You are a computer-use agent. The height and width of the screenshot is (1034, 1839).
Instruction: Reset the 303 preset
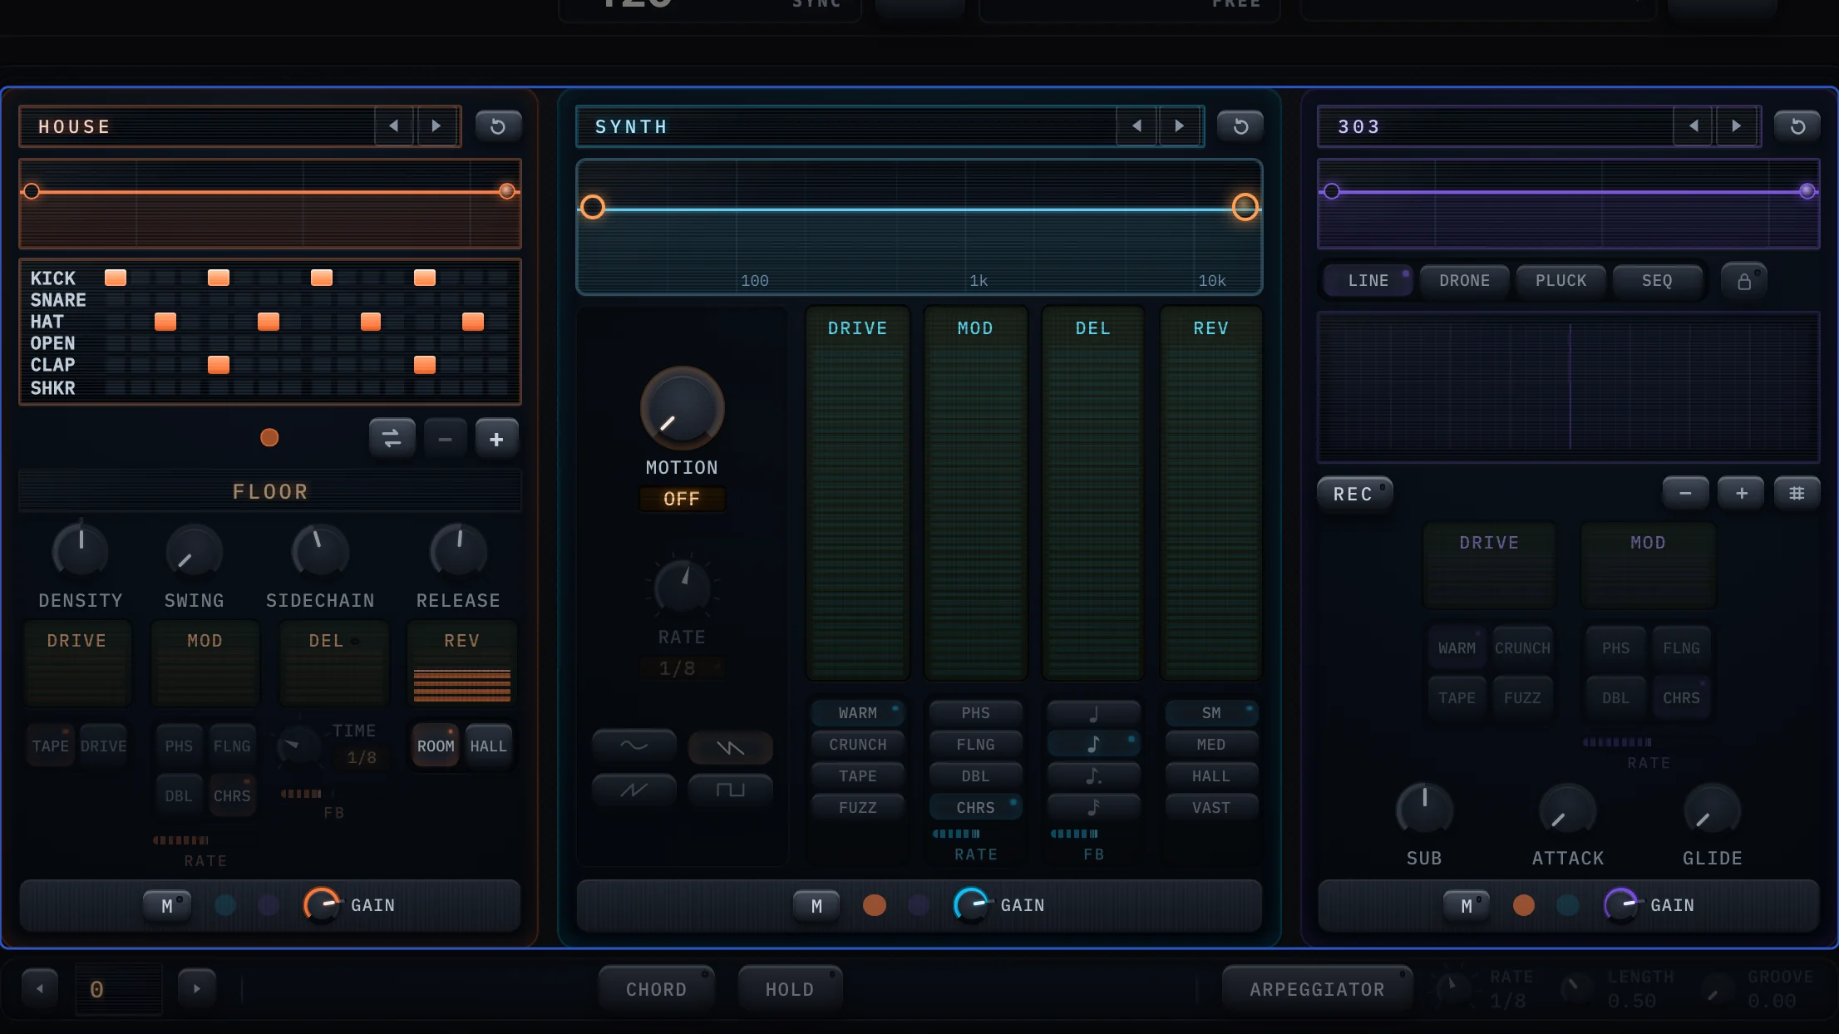[1797, 126]
